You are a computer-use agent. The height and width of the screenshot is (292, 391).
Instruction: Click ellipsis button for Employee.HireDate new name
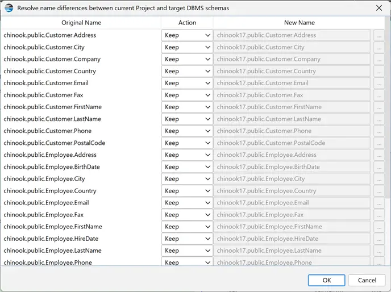click(x=379, y=239)
